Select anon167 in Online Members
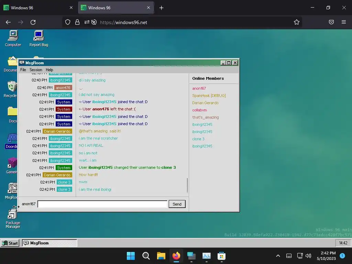Image resolution: width=352 pixels, height=264 pixels. tap(199, 88)
